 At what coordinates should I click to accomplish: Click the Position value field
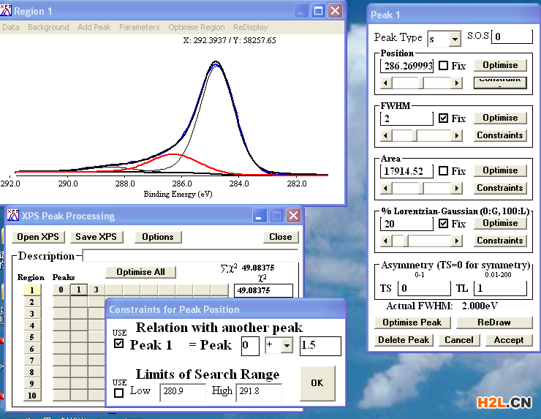pyautogui.click(x=406, y=66)
